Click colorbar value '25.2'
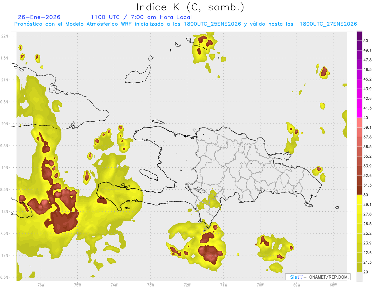 pos(367,234)
